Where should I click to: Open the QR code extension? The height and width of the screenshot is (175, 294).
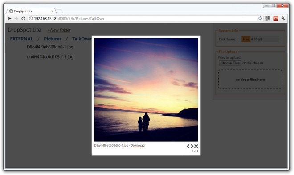[268, 19]
